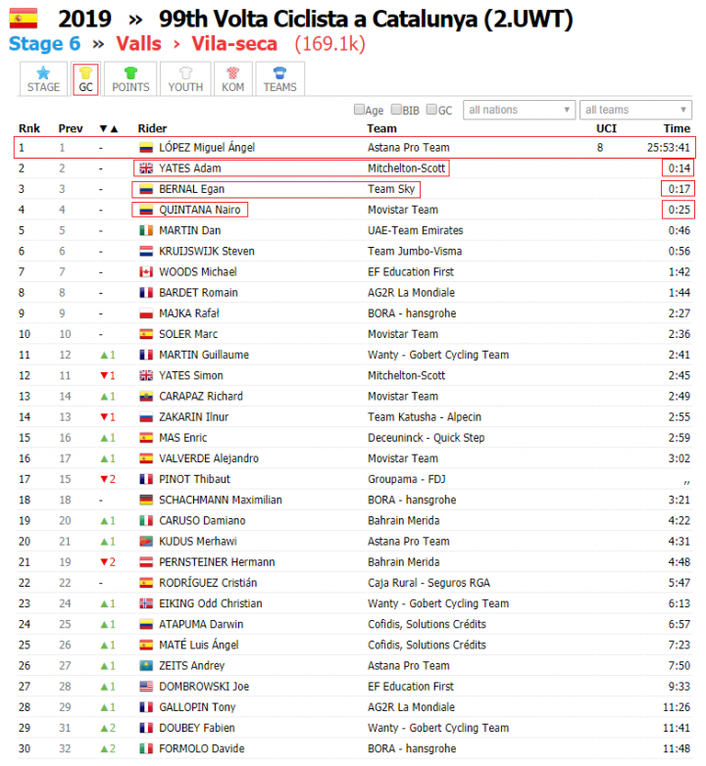Click German flag next to SCHACHMANN Maximilian
This screenshot has width=706, height=766.
(146, 500)
